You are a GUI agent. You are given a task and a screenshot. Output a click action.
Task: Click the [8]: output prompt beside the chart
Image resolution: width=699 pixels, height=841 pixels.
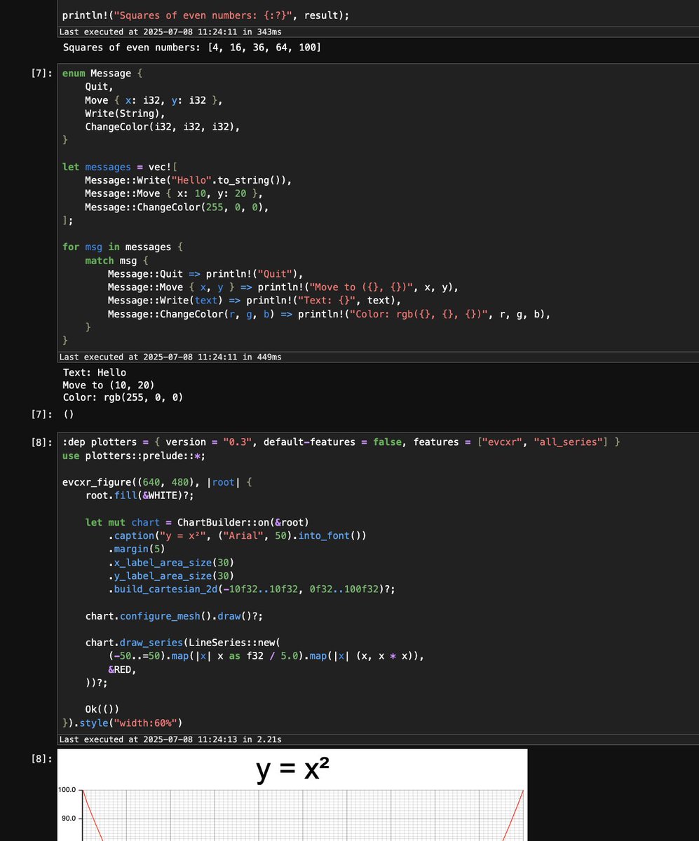(41, 758)
